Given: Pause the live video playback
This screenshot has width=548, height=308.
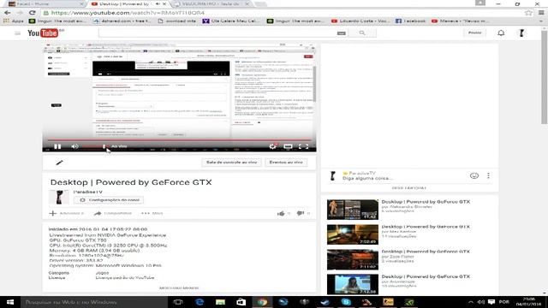Looking at the screenshot, I should [x=57, y=146].
